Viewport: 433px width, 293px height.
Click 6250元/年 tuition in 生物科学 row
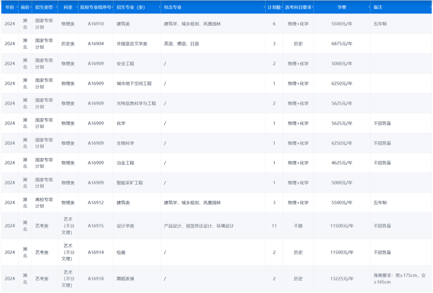point(342,143)
